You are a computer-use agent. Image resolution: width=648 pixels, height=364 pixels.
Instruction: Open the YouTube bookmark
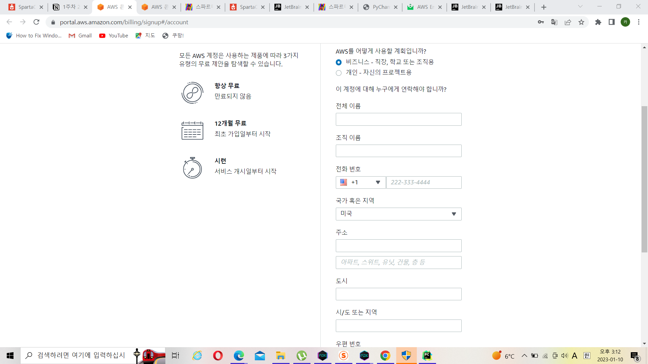[114, 36]
